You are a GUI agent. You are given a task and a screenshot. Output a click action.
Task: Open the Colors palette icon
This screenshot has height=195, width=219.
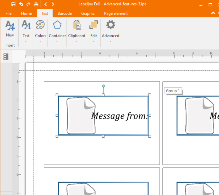pos(40,25)
